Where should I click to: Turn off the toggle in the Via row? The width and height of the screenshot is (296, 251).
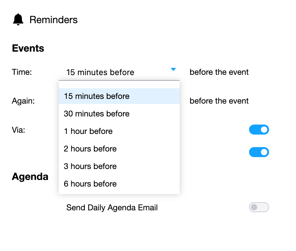259,130
